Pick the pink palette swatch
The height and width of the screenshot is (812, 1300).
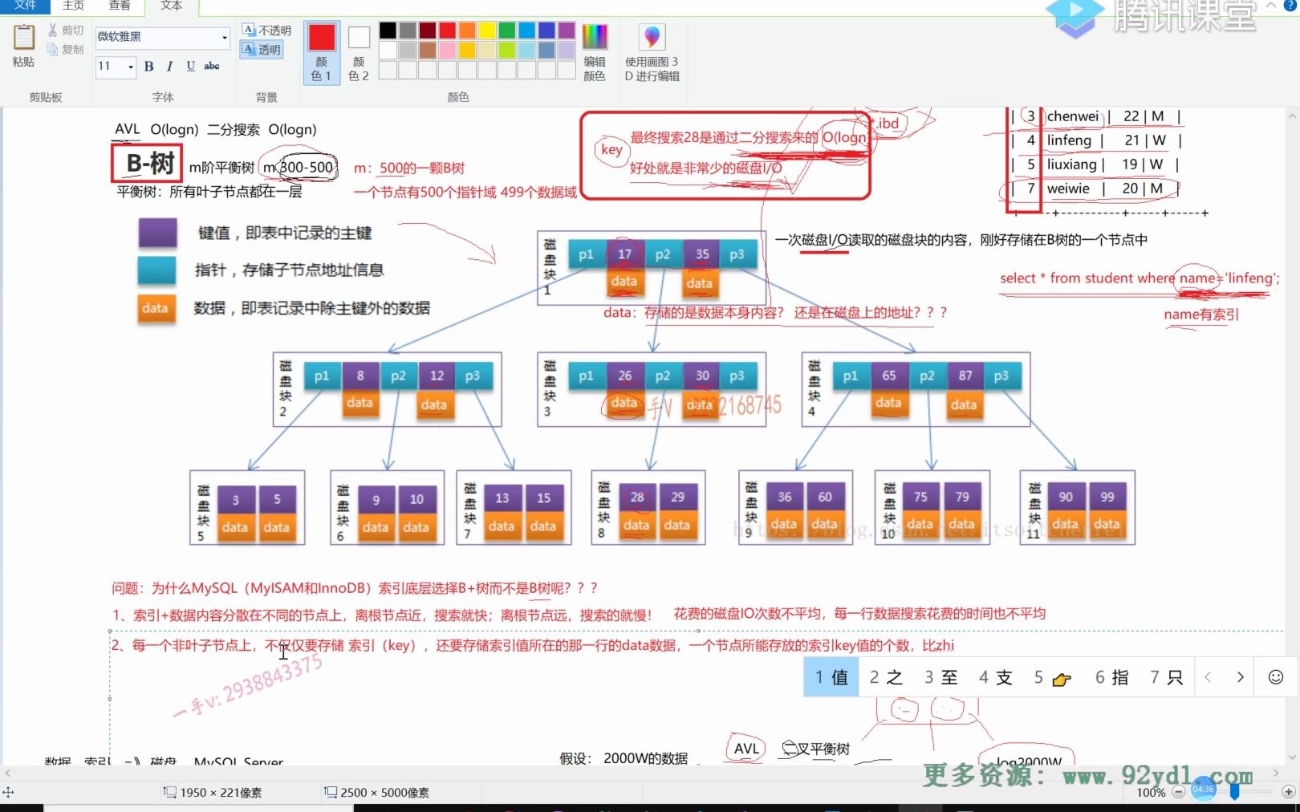click(x=447, y=51)
